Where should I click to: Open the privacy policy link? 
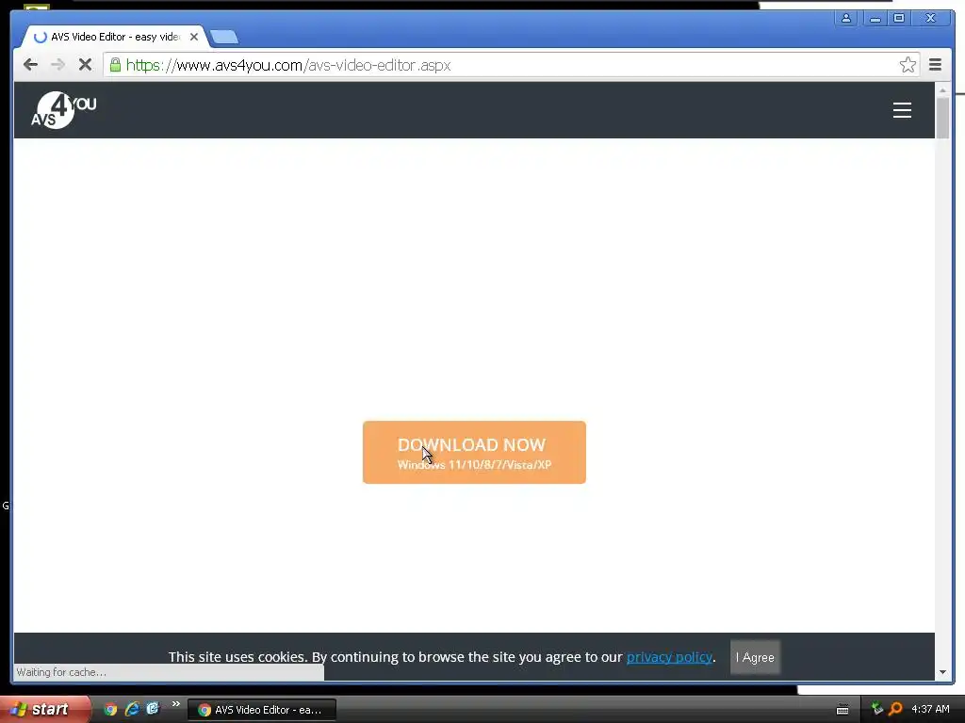click(669, 656)
